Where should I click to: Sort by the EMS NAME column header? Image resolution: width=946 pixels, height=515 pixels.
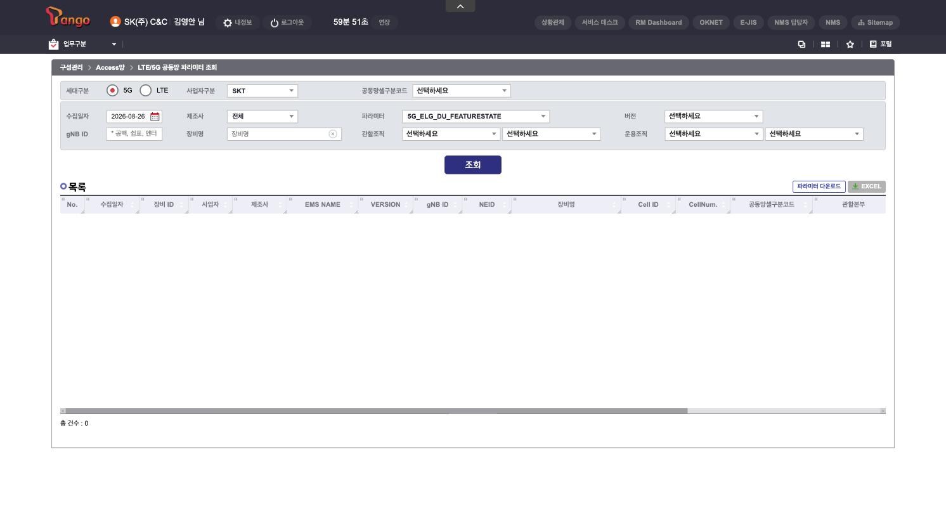point(323,205)
